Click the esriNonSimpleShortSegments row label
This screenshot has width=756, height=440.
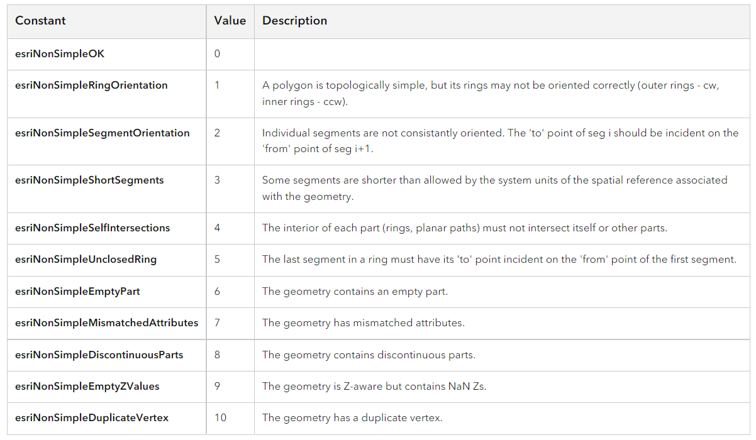pos(89,180)
